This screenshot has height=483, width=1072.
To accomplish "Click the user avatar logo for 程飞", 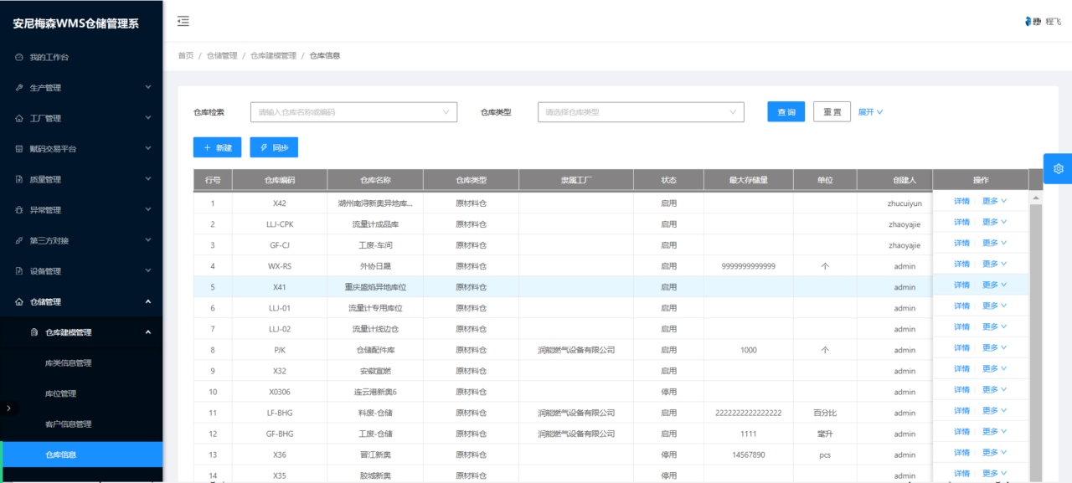I will pos(1032,22).
